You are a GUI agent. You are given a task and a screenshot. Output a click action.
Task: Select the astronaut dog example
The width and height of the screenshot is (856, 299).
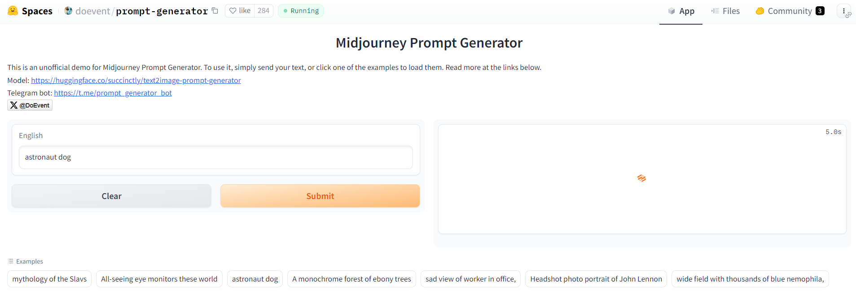click(x=255, y=278)
